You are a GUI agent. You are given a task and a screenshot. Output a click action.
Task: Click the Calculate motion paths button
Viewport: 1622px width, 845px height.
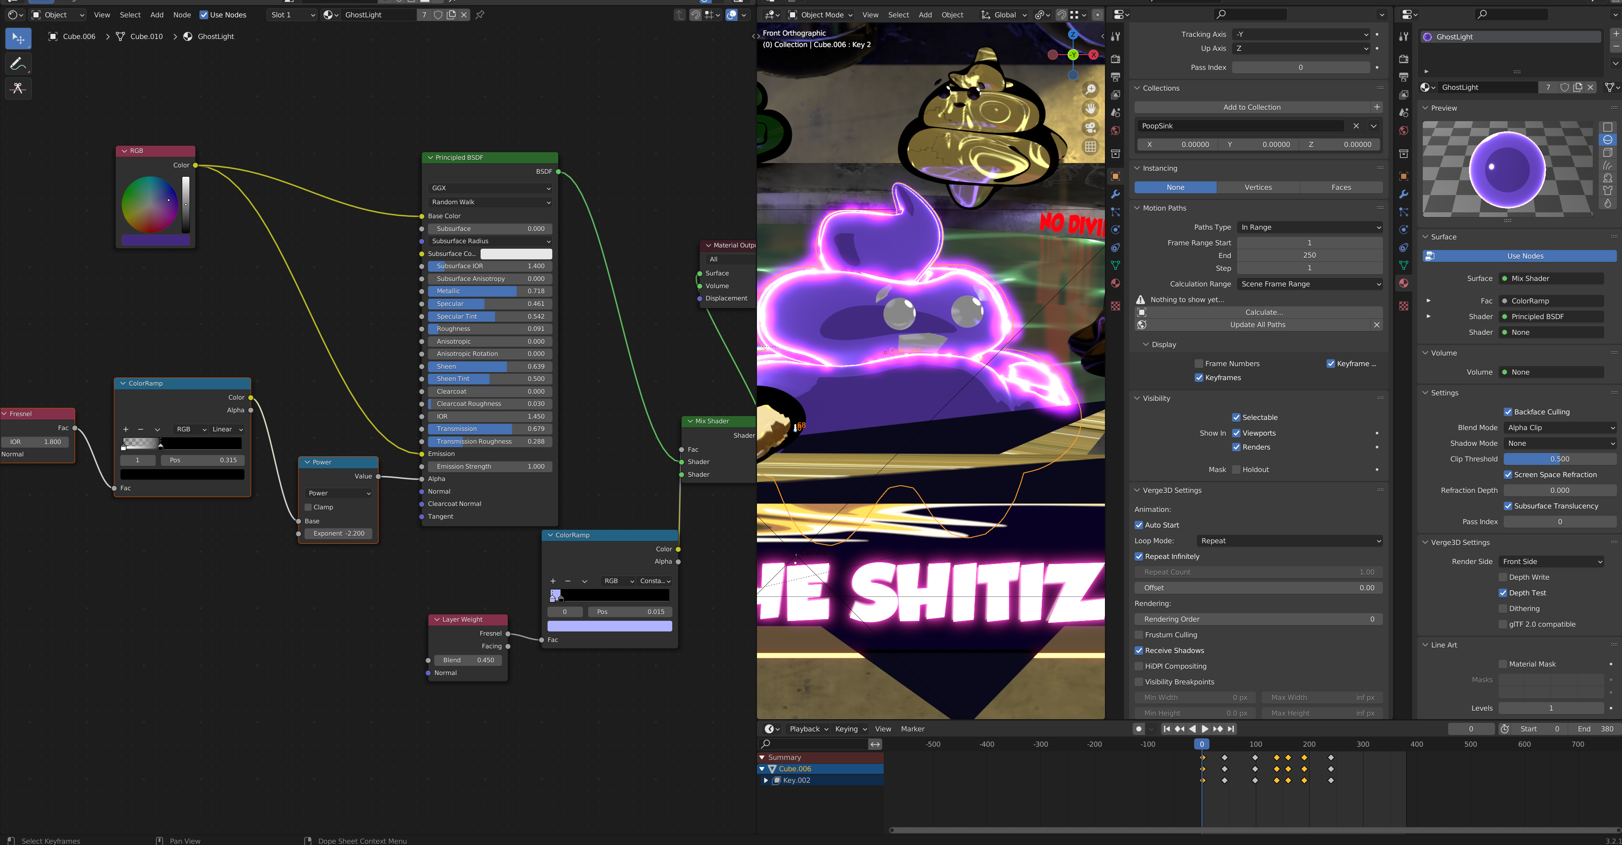pyautogui.click(x=1264, y=312)
